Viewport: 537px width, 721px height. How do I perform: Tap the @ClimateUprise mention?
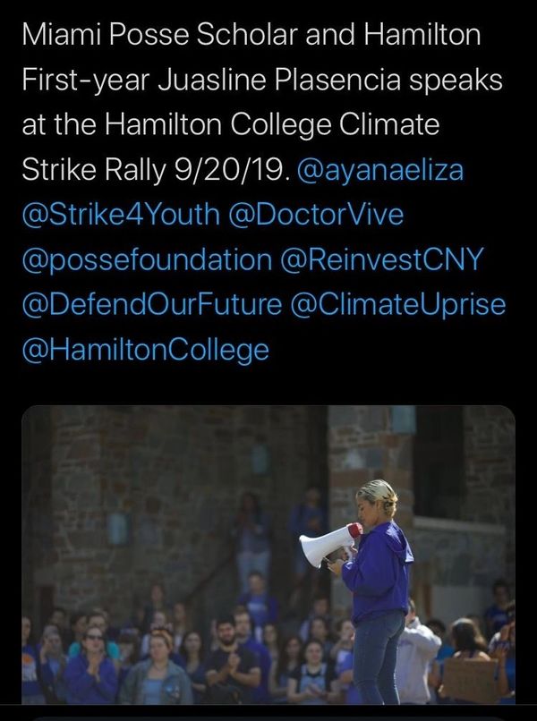point(397,305)
